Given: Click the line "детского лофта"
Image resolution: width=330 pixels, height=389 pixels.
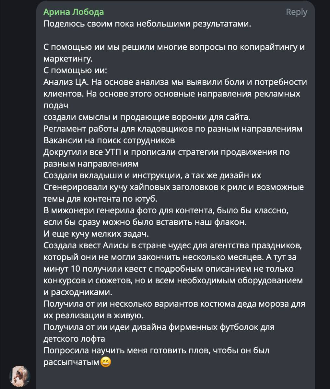Looking at the screenshot, I should [74, 339].
